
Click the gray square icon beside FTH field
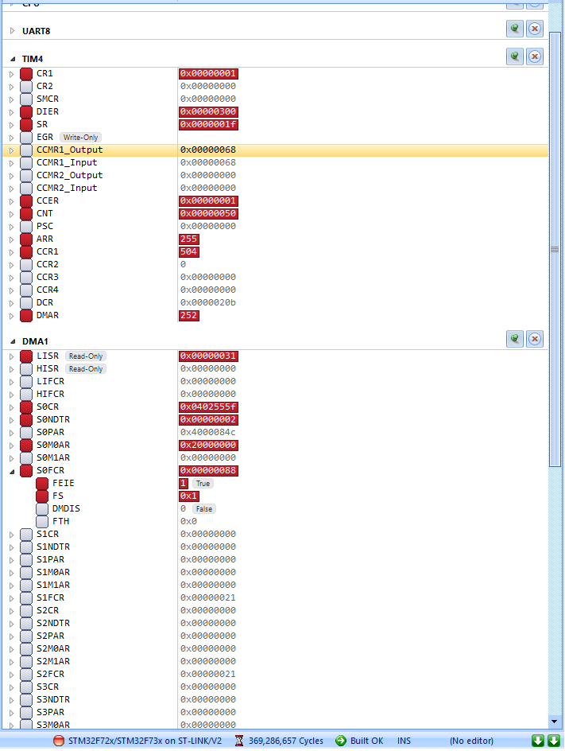(42, 522)
